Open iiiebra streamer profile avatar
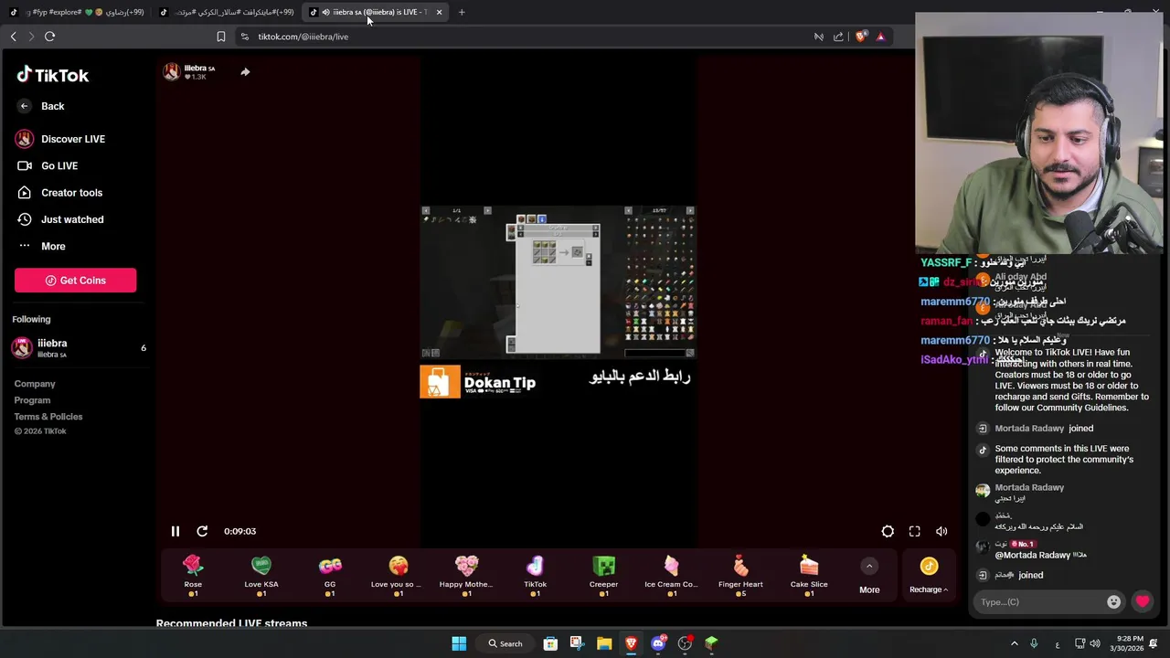Image resolution: width=1170 pixels, height=658 pixels. pyautogui.click(x=172, y=72)
